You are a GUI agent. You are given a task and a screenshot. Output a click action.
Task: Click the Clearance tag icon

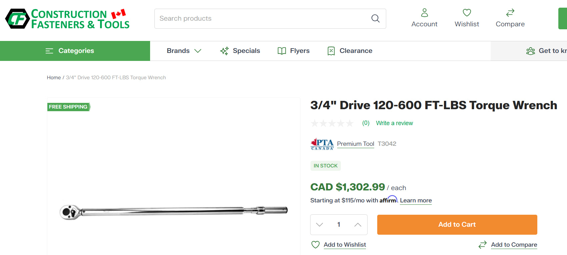tap(331, 51)
